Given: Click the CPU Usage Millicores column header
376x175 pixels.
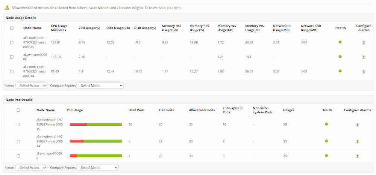Looking at the screenshot, I should click(x=59, y=28).
